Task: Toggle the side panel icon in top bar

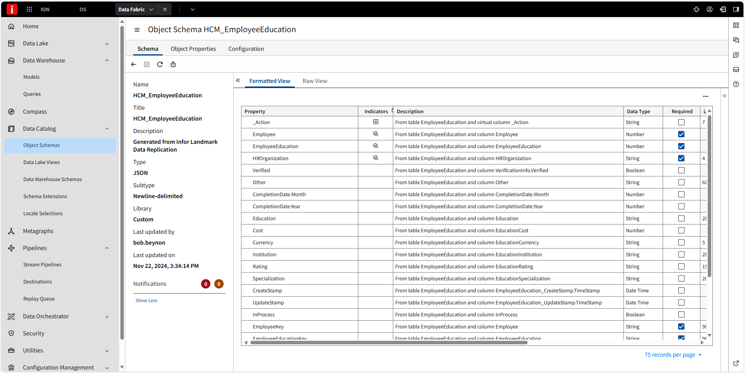Action: click(736, 9)
